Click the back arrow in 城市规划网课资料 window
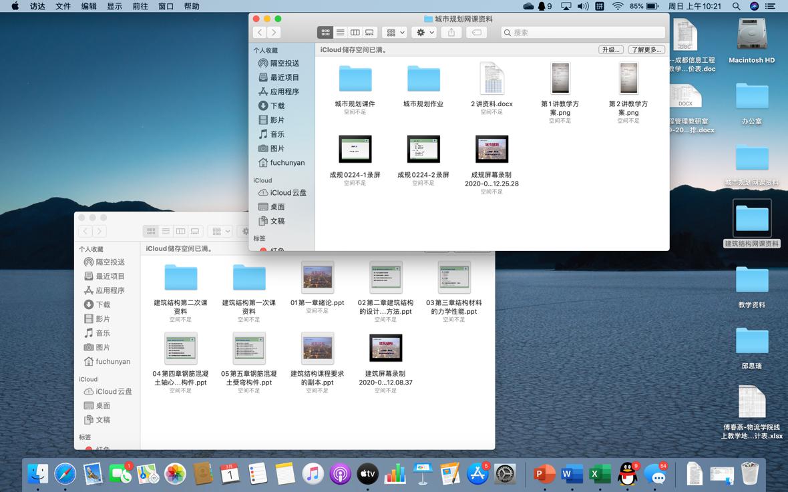 [260, 32]
